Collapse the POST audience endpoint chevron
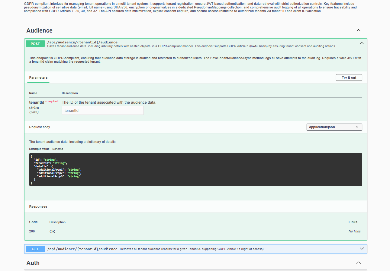390x271 pixels. pyautogui.click(x=362, y=43)
